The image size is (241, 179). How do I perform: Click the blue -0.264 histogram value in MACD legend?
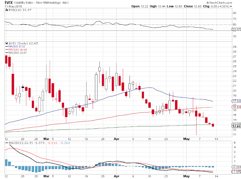pos(65,143)
